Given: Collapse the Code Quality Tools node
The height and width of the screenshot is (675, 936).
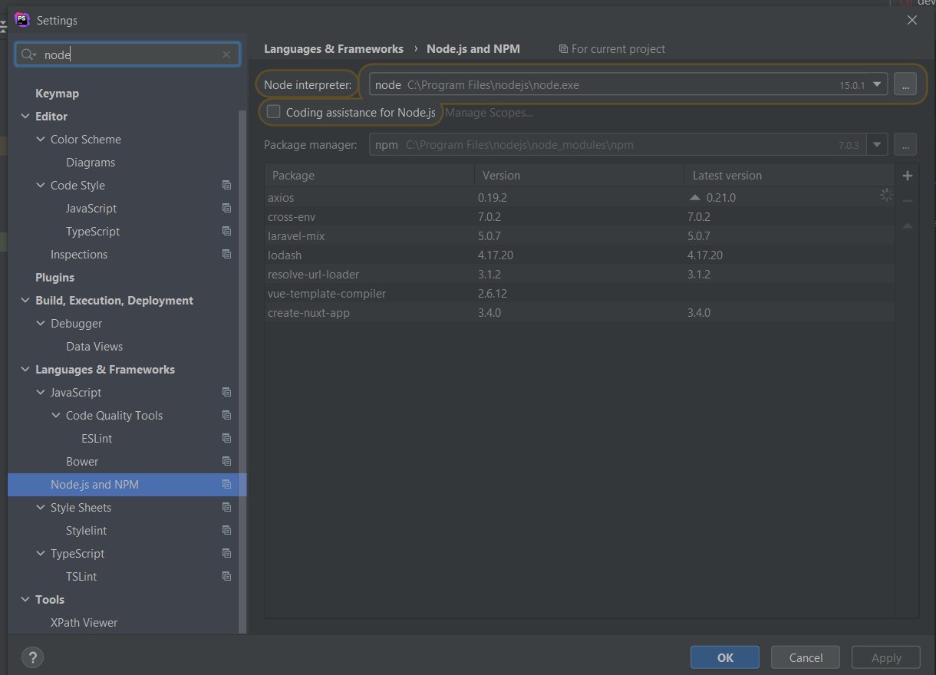Looking at the screenshot, I should 55,416.
